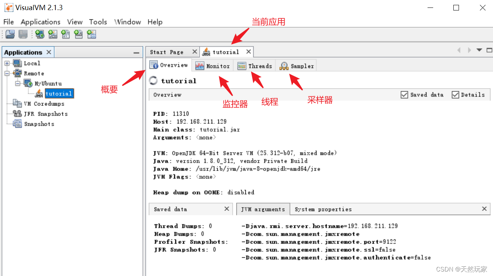Select the tutorial node in the tree

tap(59, 93)
